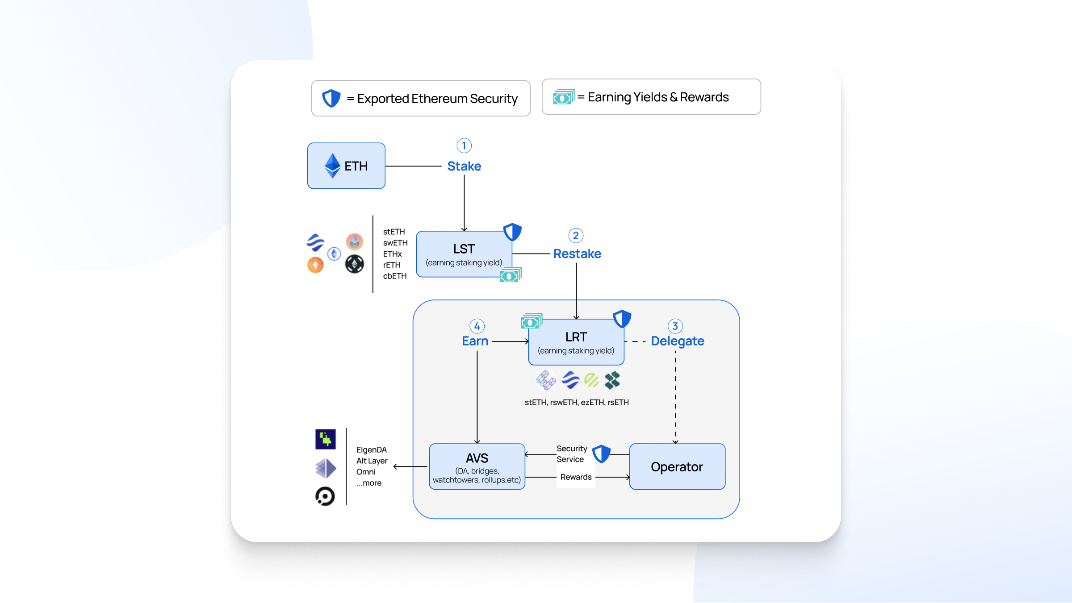Click the Earn step label
Image resolution: width=1072 pixels, height=603 pixels.
tap(475, 341)
